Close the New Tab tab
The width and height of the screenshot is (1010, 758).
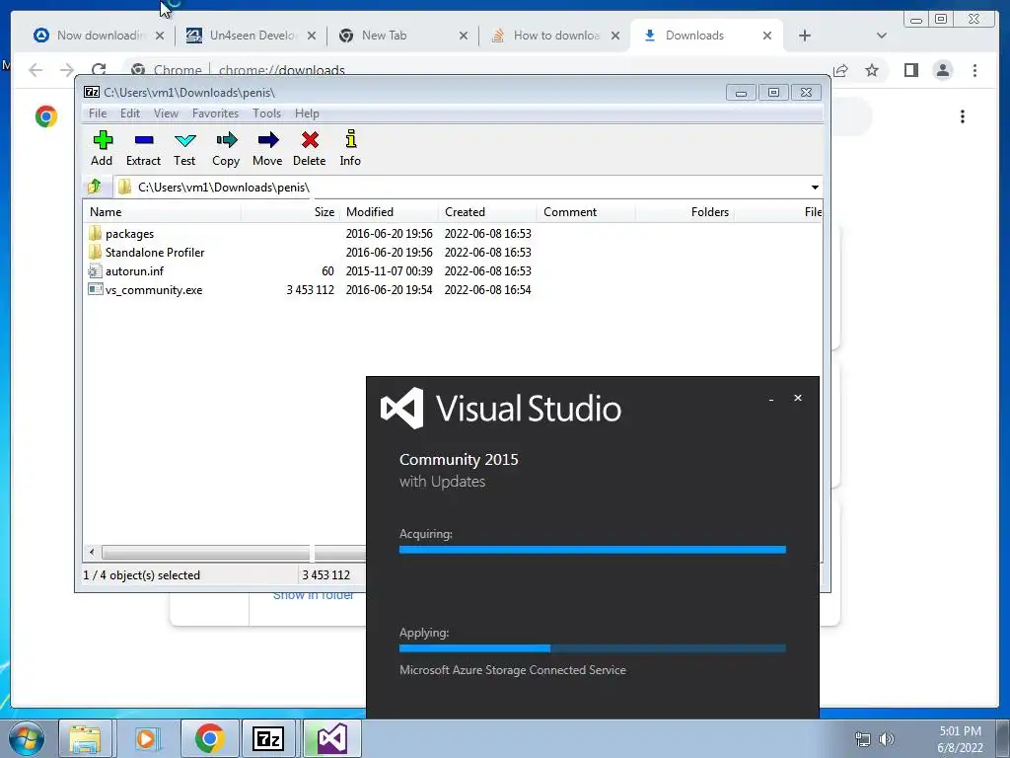click(464, 36)
